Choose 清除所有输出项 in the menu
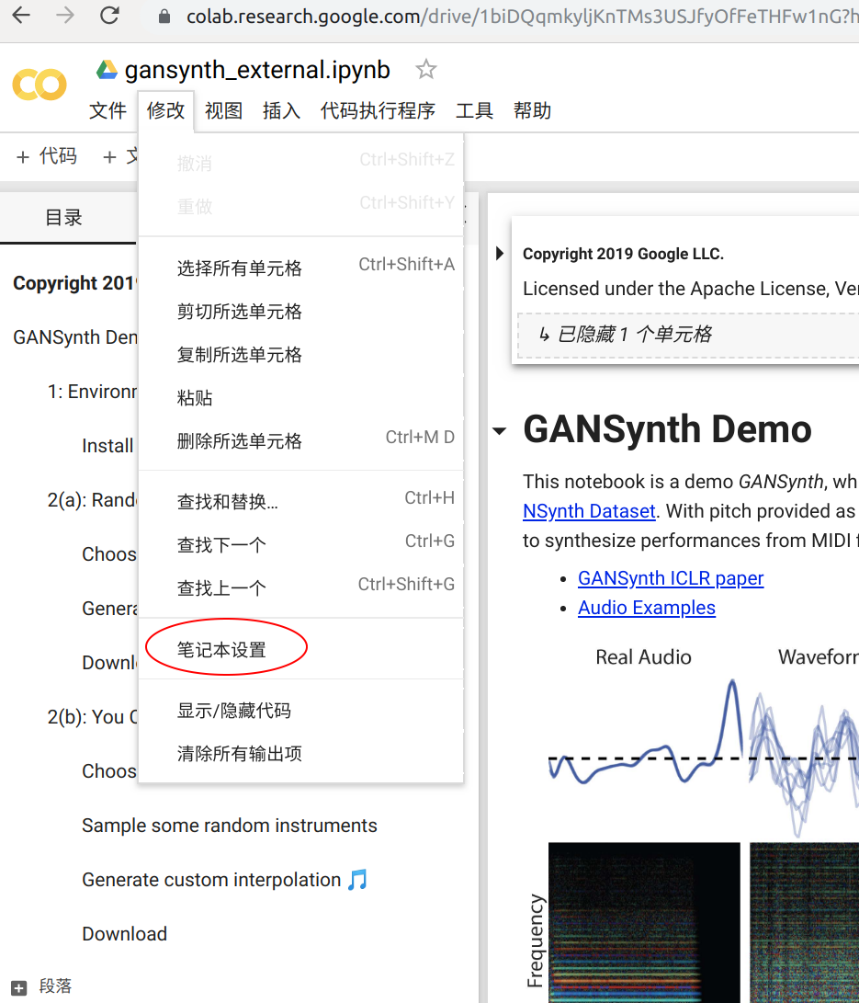859x1003 pixels. (239, 754)
